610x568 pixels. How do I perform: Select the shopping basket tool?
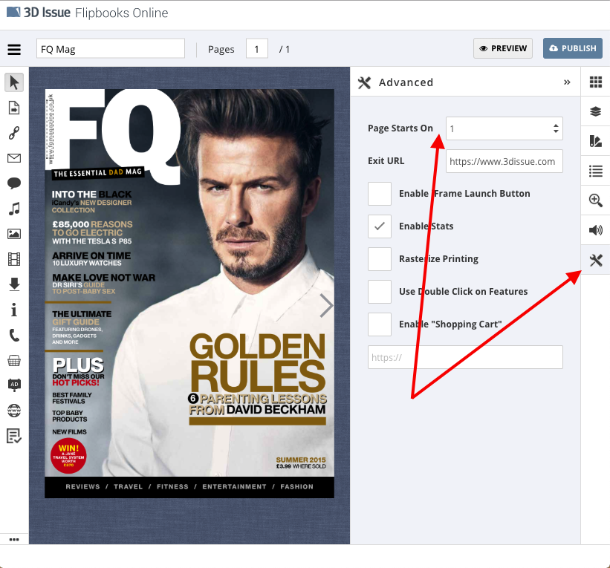pos(14,360)
